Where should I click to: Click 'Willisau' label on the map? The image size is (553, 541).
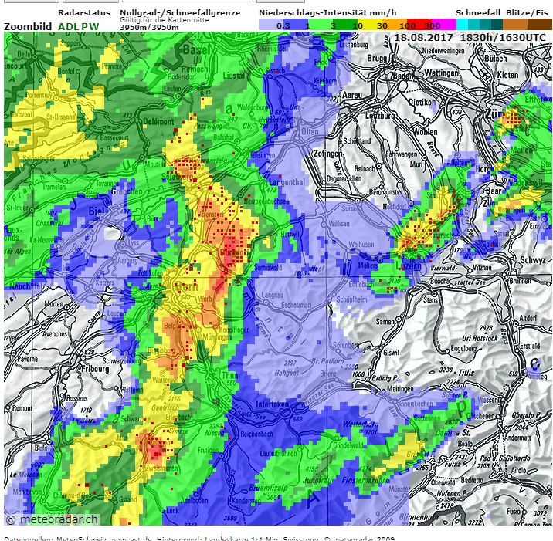339,224
